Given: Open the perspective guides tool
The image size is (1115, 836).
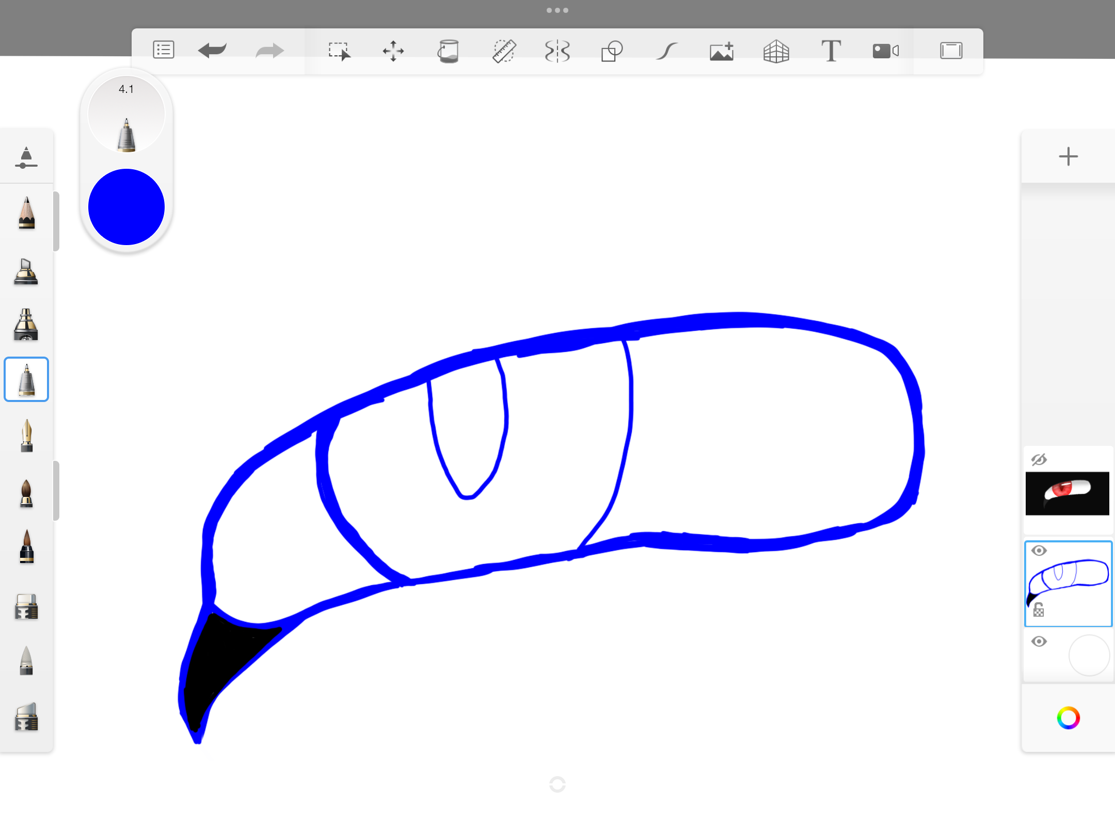Looking at the screenshot, I should (x=776, y=51).
